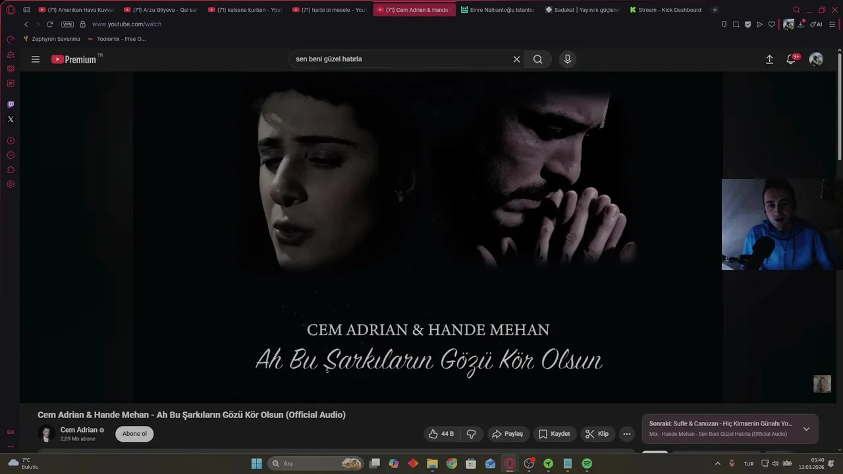Run the search with the magnifier button
The image size is (843, 474).
click(x=538, y=59)
